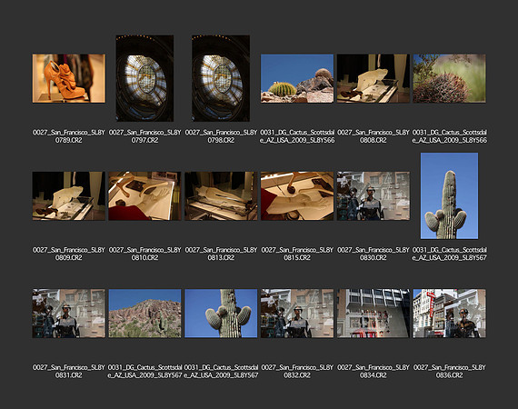Choose the thumbnail above the 0813.CR2 filename
This screenshot has width=518, height=409.
click(x=221, y=196)
